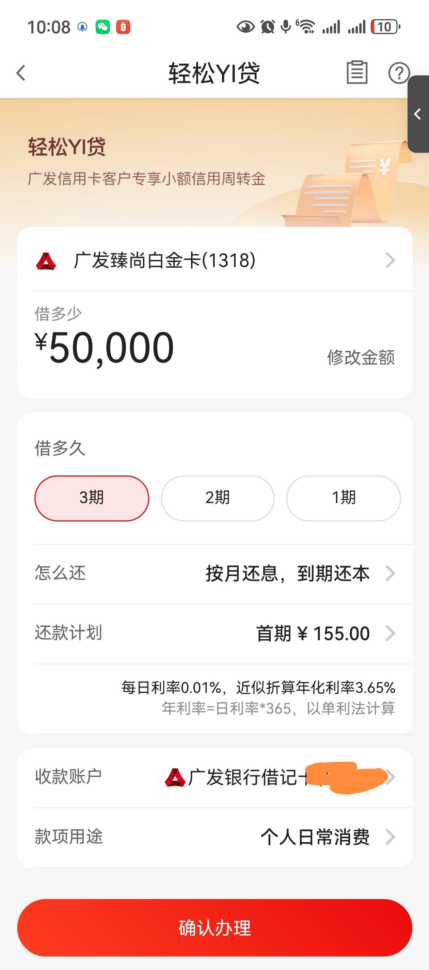The image size is (429, 970).
Task: Open card selector chevron for 广发臻尚白金卡
Action: pos(390,260)
